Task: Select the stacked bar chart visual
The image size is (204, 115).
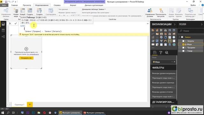Action: (x=153, y=30)
